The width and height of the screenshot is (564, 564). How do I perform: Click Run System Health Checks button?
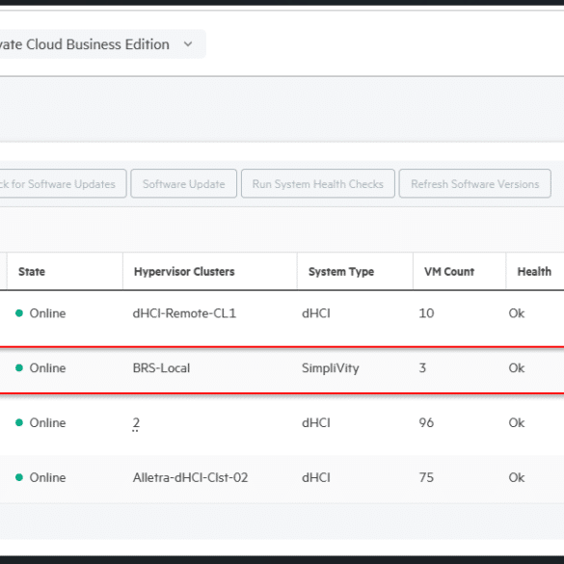pos(318,184)
